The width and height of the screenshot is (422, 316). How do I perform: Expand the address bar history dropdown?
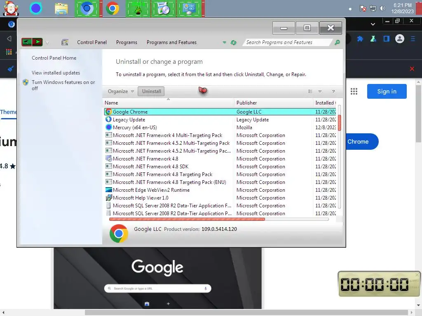(x=224, y=42)
